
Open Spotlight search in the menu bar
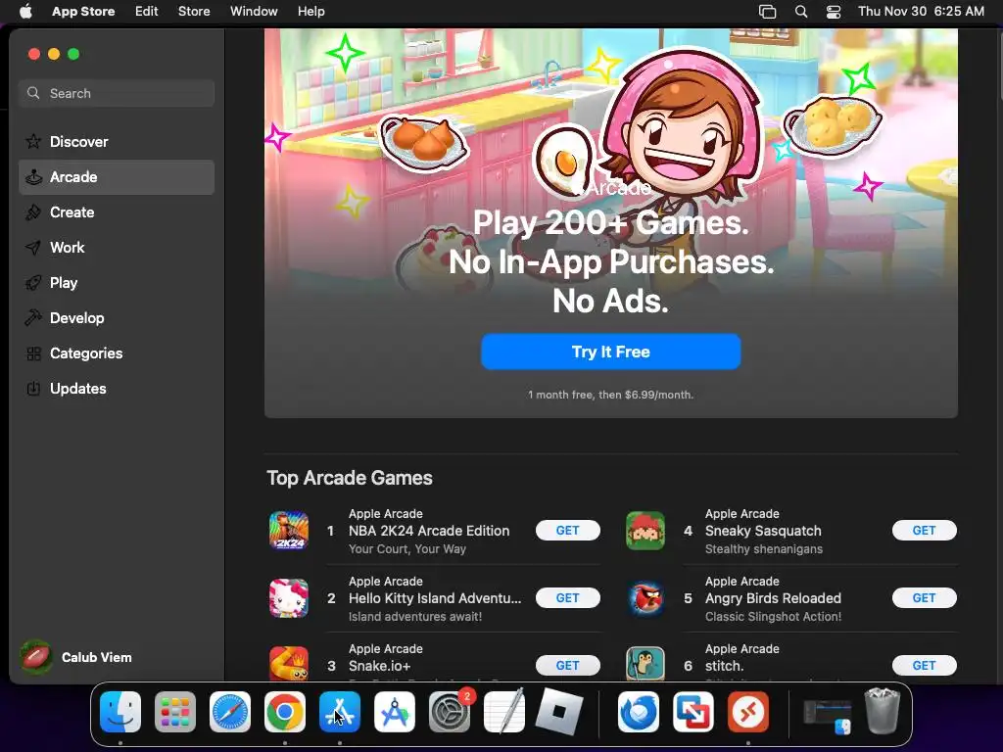[801, 12]
